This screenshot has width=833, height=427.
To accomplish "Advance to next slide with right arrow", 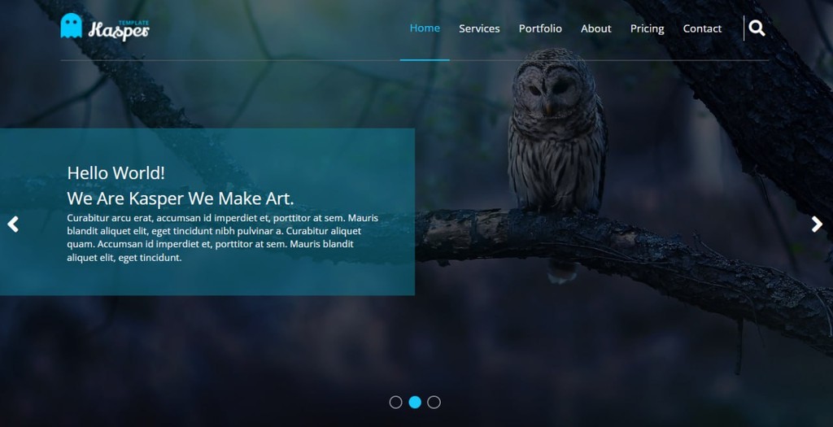I will [817, 224].
